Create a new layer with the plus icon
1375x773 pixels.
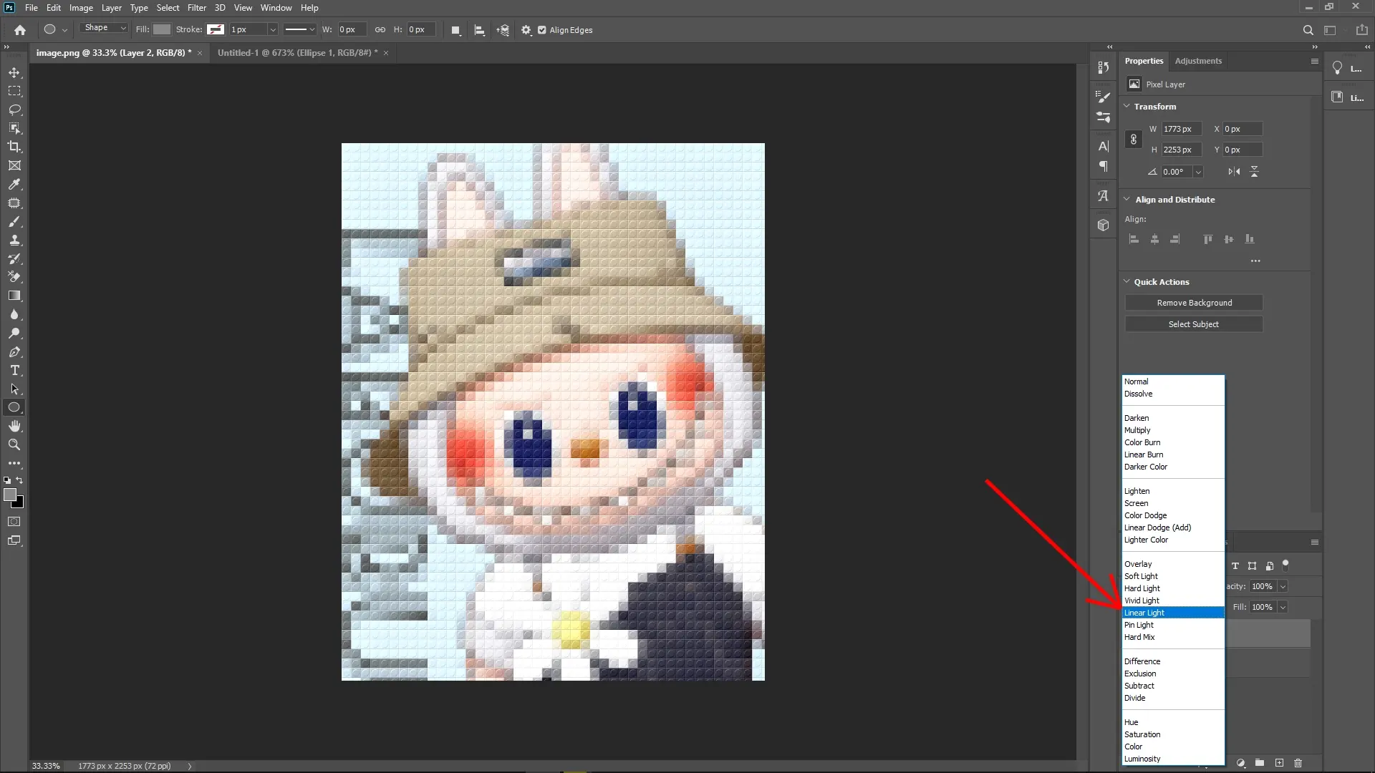click(1278, 764)
